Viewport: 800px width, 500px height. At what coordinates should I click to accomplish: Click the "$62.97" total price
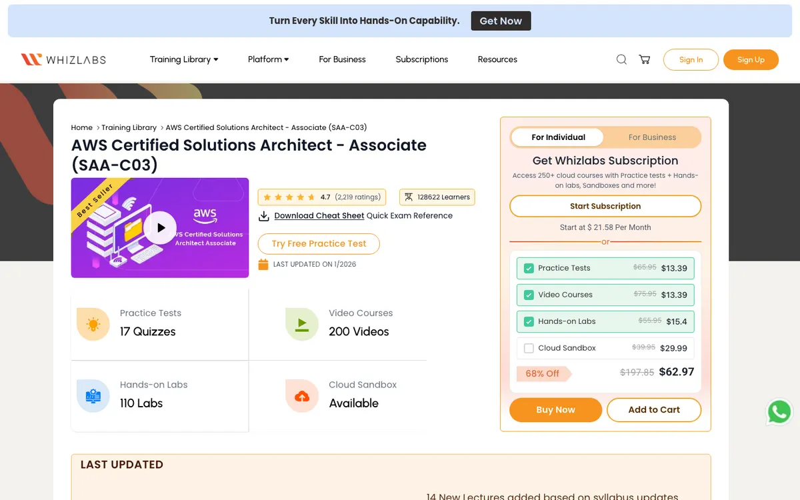pos(677,372)
